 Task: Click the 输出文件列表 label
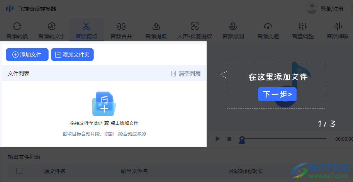pyautogui.click(x=24, y=157)
